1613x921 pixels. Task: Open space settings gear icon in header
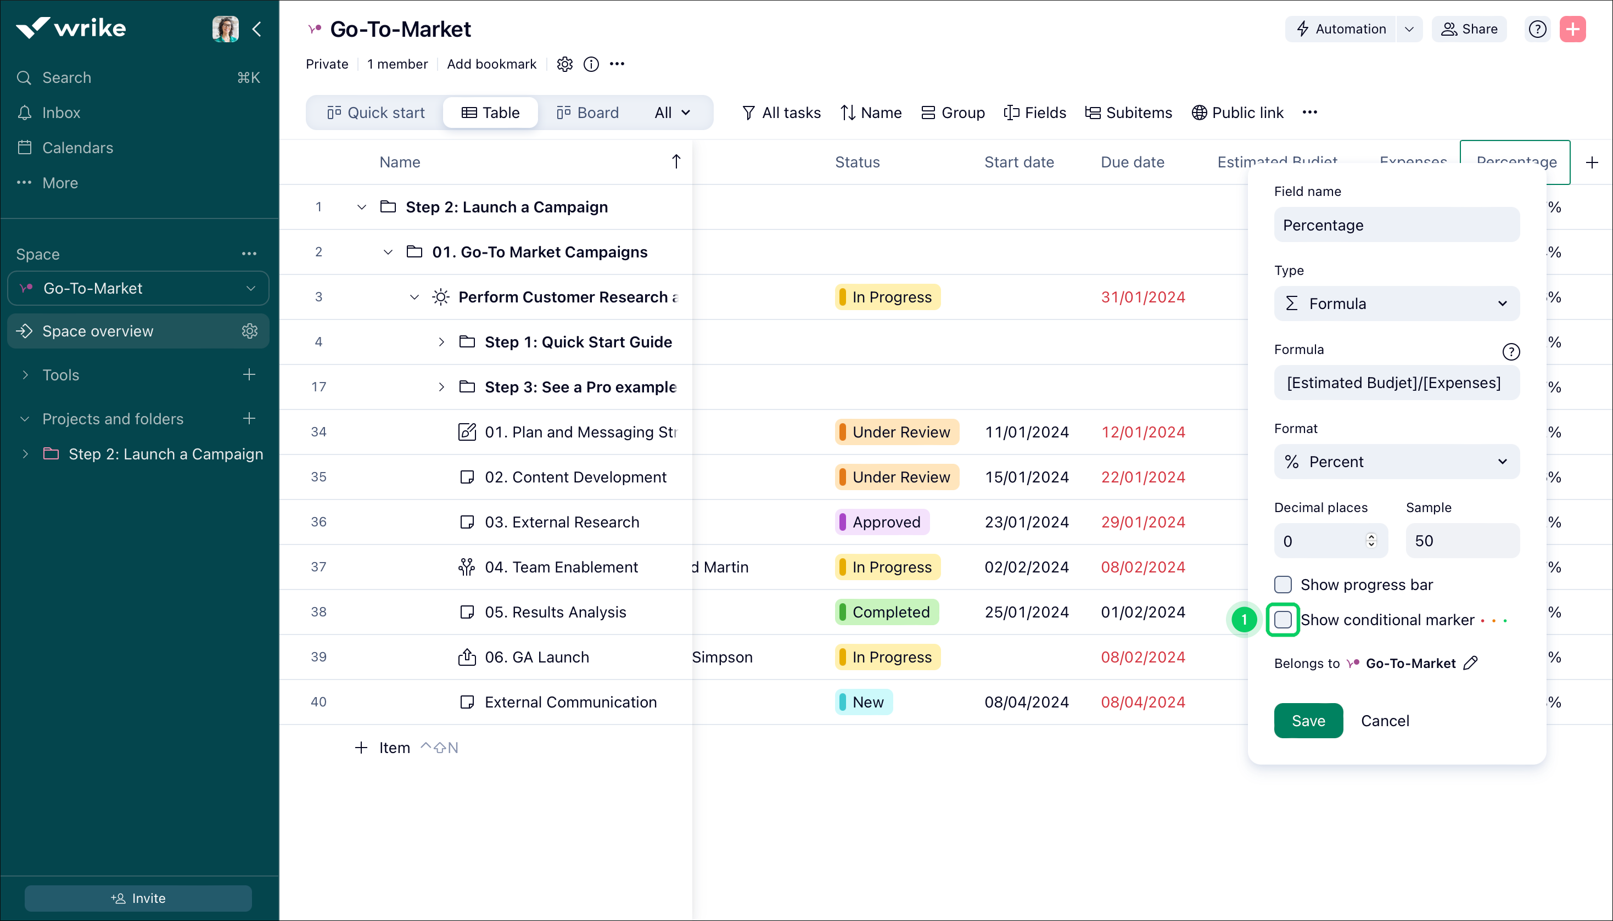pyautogui.click(x=565, y=64)
